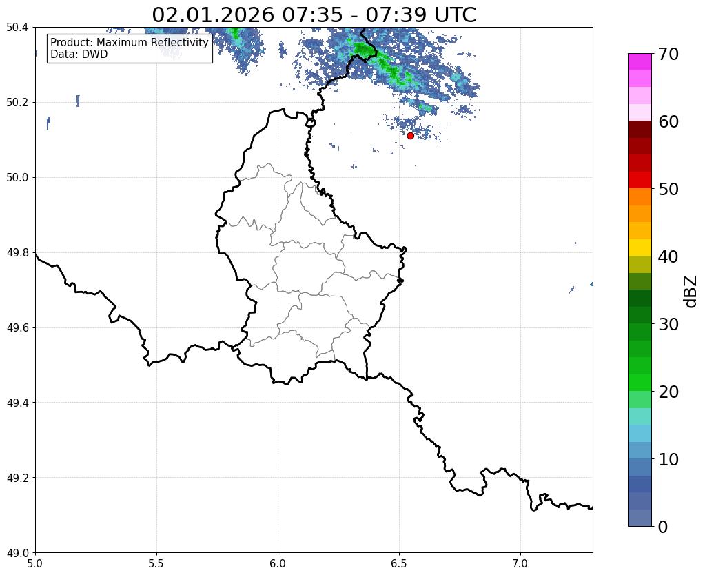The height and width of the screenshot is (575, 705).
Task: Click latitude axis label 50.4
Action: coord(17,28)
